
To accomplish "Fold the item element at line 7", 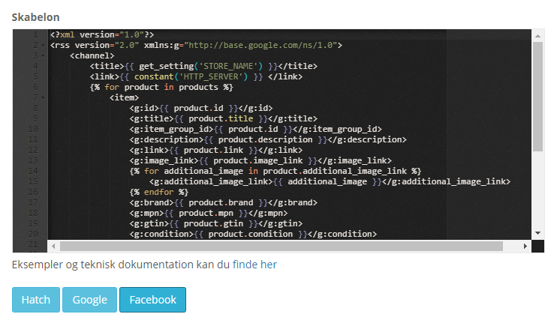I will pyautogui.click(x=43, y=97).
